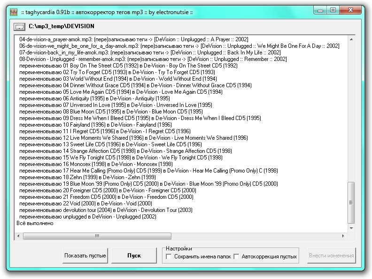Viewport: 372px width, 279px height.
Task: Click the rename line for 09 Dress Me When I Bleed
Action: [x=140, y=118]
